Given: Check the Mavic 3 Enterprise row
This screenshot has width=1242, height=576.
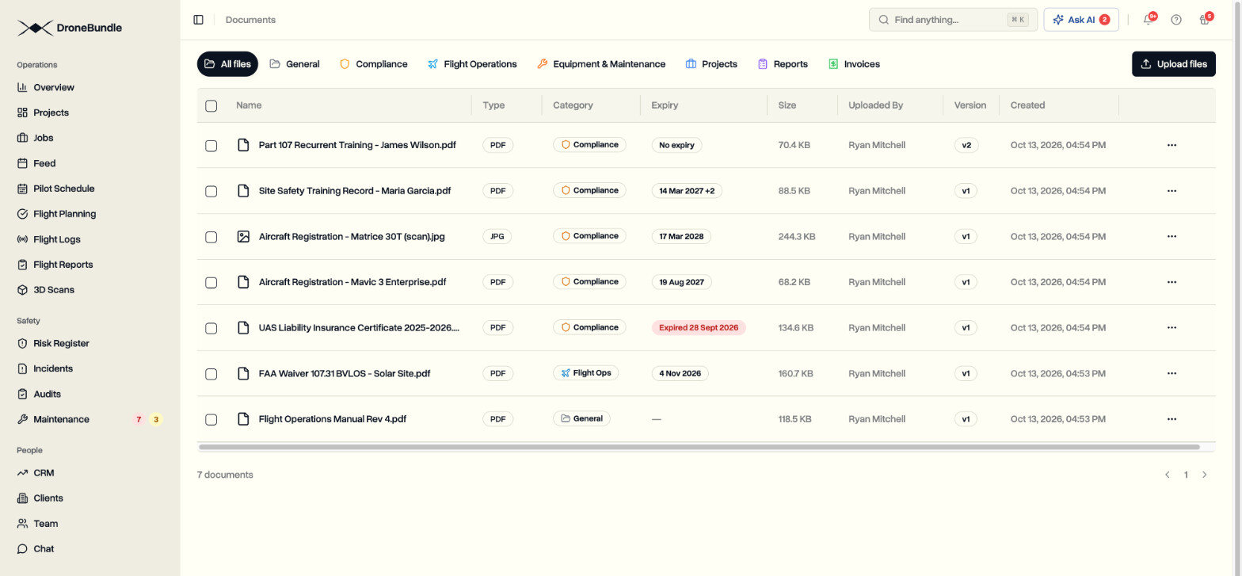Looking at the screenshot, I should point(211,282).
